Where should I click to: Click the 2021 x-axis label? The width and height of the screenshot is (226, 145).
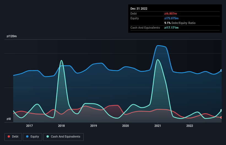(x=158, y=126)
